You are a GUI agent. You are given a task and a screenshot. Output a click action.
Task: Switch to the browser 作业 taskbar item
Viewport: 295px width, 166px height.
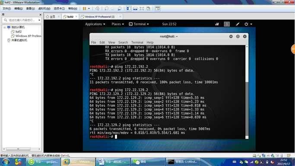tap(43, 162)
